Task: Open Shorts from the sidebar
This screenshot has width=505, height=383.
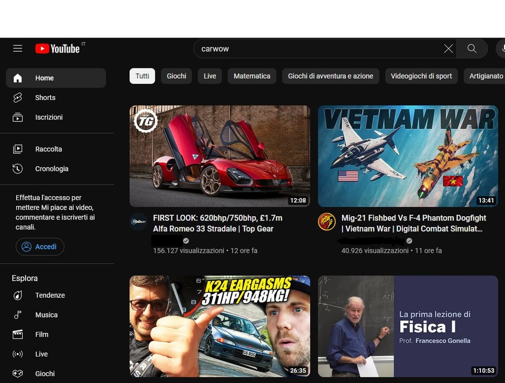Action: [x=45, y=98]
